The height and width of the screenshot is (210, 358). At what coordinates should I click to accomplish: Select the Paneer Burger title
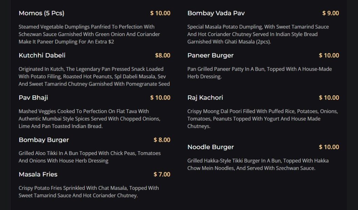[210, 56]
